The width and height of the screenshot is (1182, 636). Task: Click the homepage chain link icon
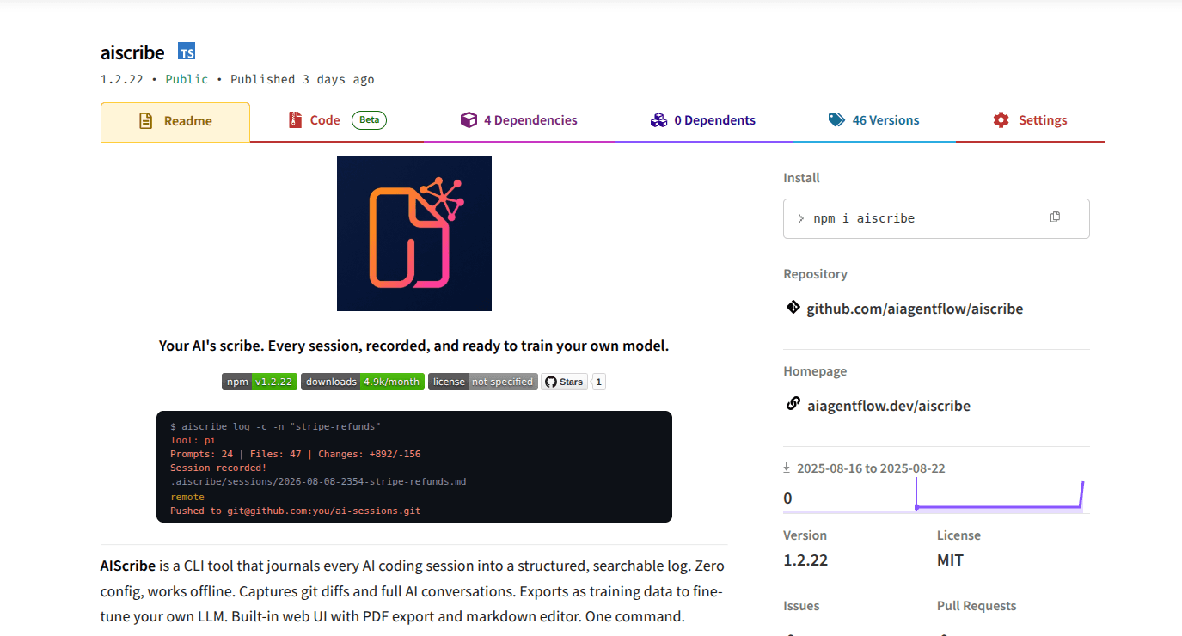[x=793, y=404]
